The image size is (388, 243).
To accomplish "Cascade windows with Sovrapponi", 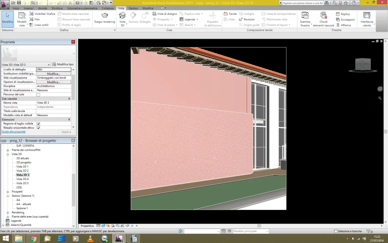I will click(x=345, y=20).
